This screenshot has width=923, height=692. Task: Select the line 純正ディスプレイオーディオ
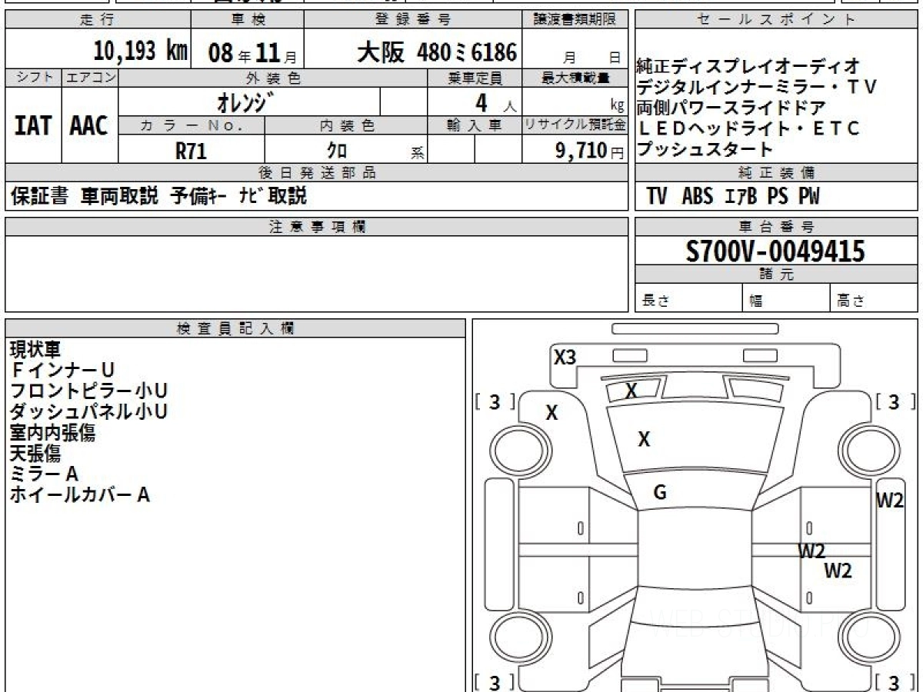click(748, 66)
